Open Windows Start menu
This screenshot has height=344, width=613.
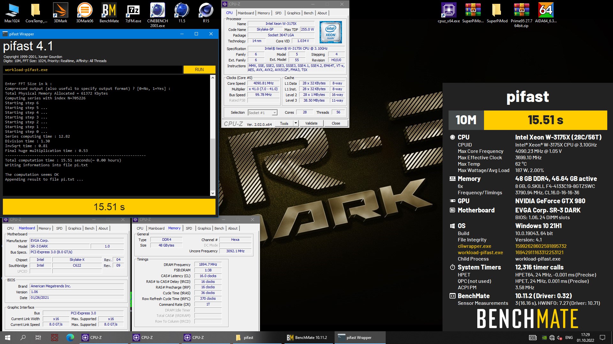coord(8,338)
